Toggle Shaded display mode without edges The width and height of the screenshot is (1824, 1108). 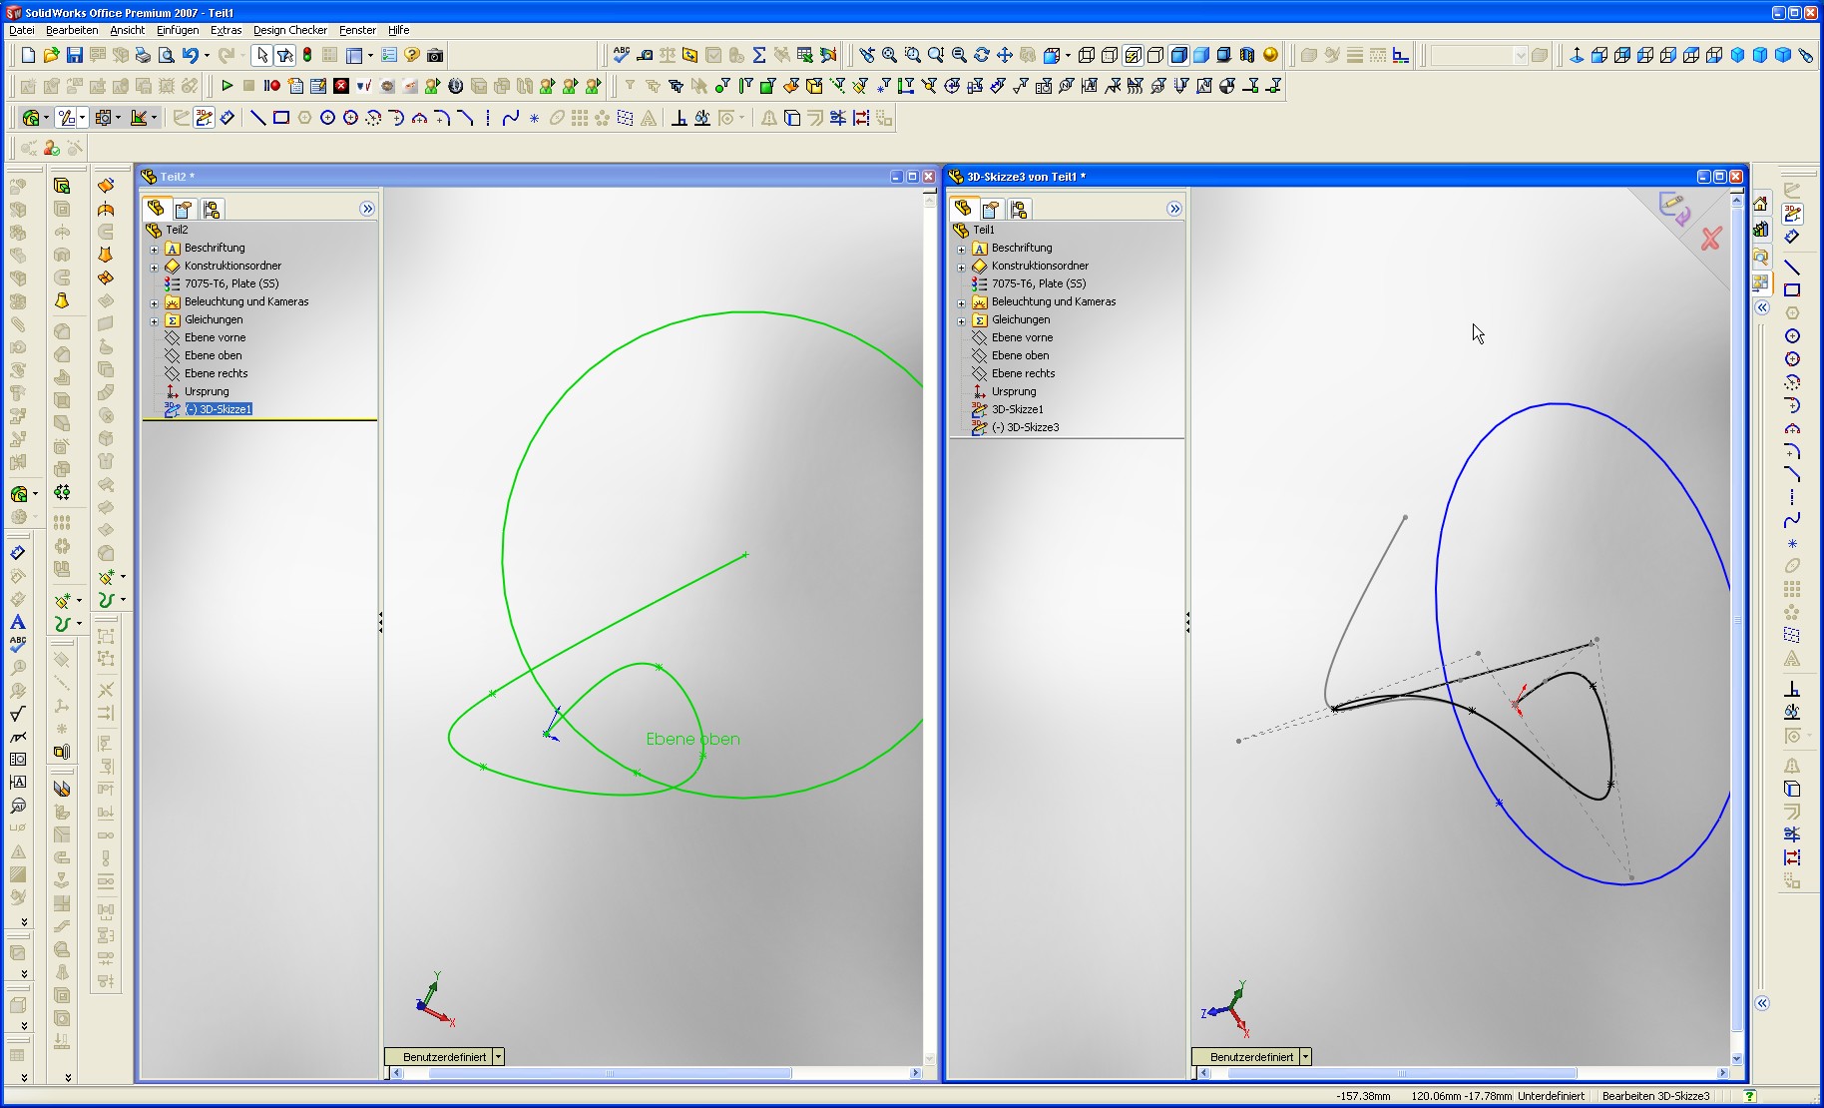pos(1201,56)
